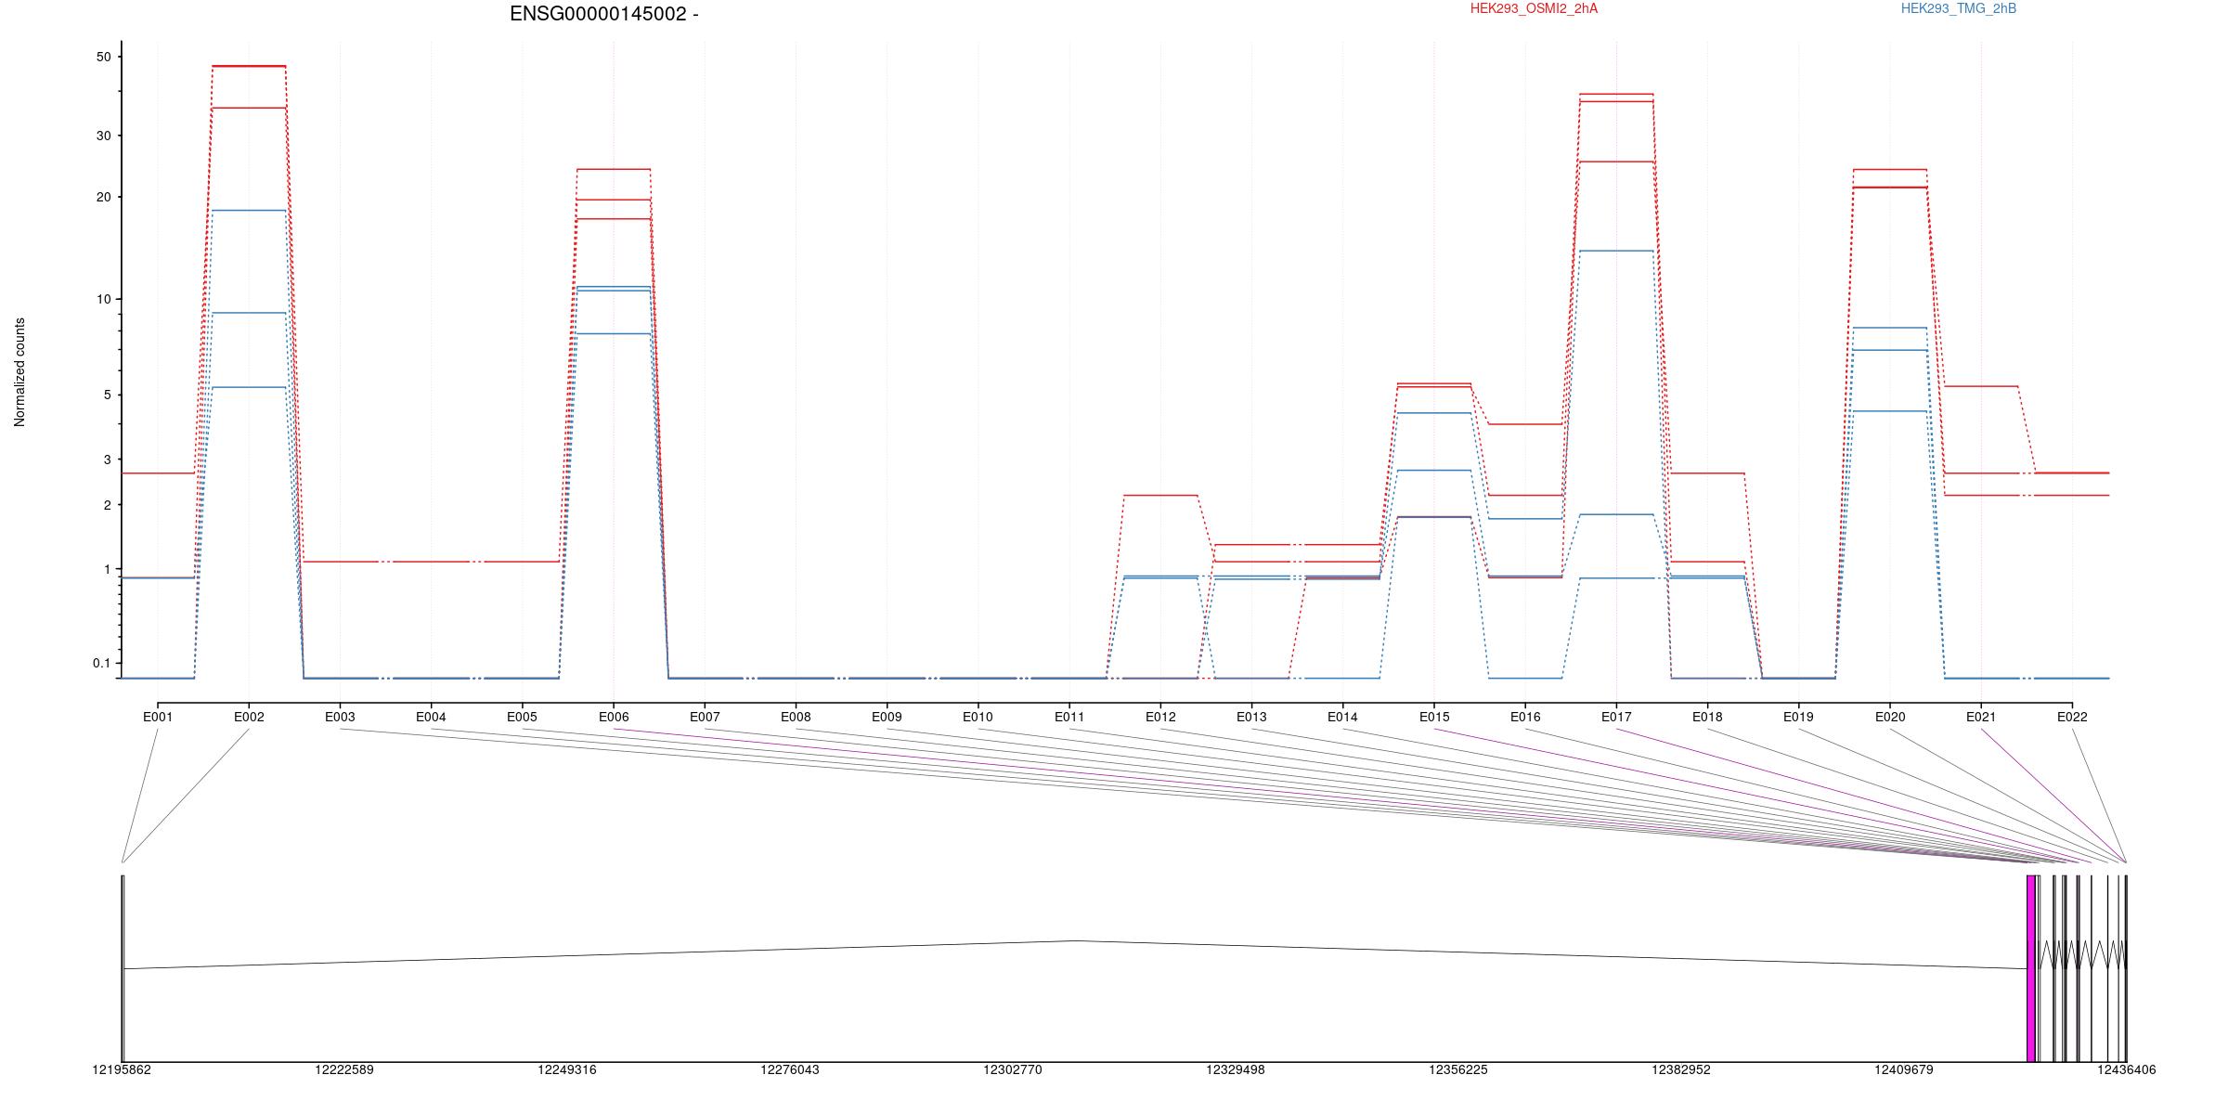The image size is (2228, 1114).
Task: Click y-axis tick value 2
Action: 107,505
